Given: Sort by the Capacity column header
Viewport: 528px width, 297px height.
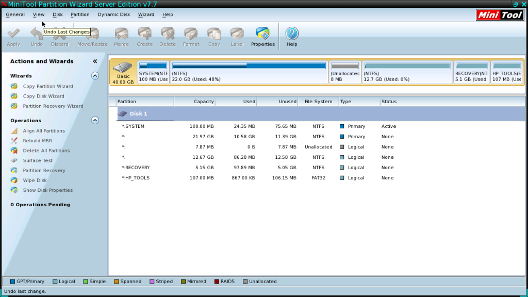Looking at the screenshot, I should point(195,102).
